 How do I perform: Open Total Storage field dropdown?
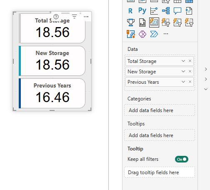click(x=183, y=61)
